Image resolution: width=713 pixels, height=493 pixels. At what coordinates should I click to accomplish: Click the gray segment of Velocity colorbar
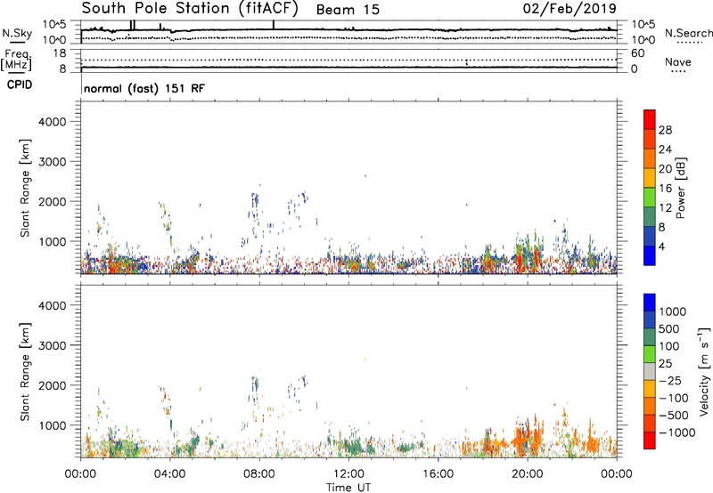point(650,371)
